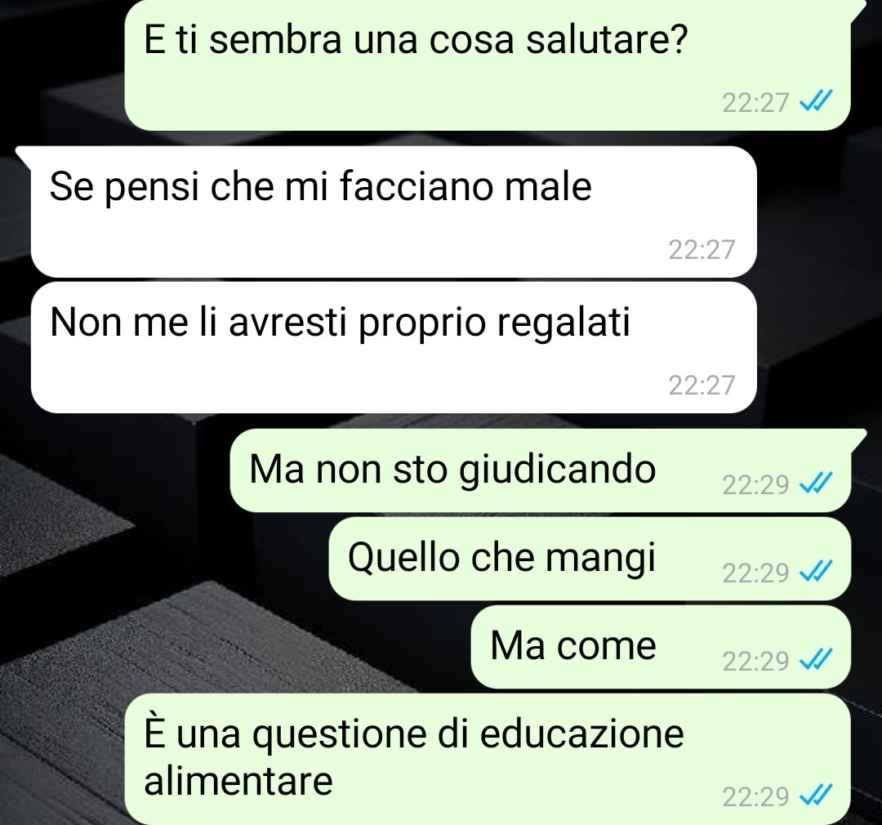Tap 22:29 timestamp beside "Quello che mangi"

tap(755, 573)
